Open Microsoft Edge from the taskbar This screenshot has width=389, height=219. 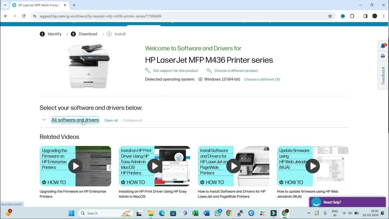[x=162, y=213]
